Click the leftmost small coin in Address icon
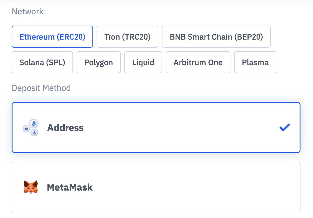The image size is (313, 218). coord(26,129)
